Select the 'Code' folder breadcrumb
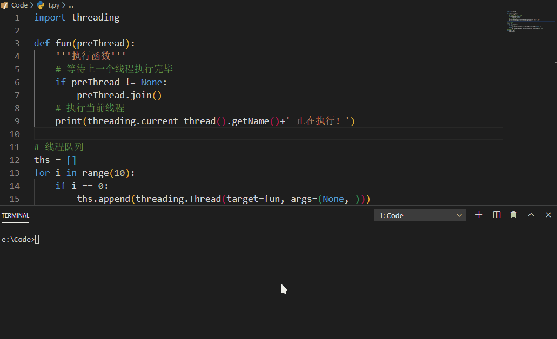The image size is (557, 339). tap(19, 5)
